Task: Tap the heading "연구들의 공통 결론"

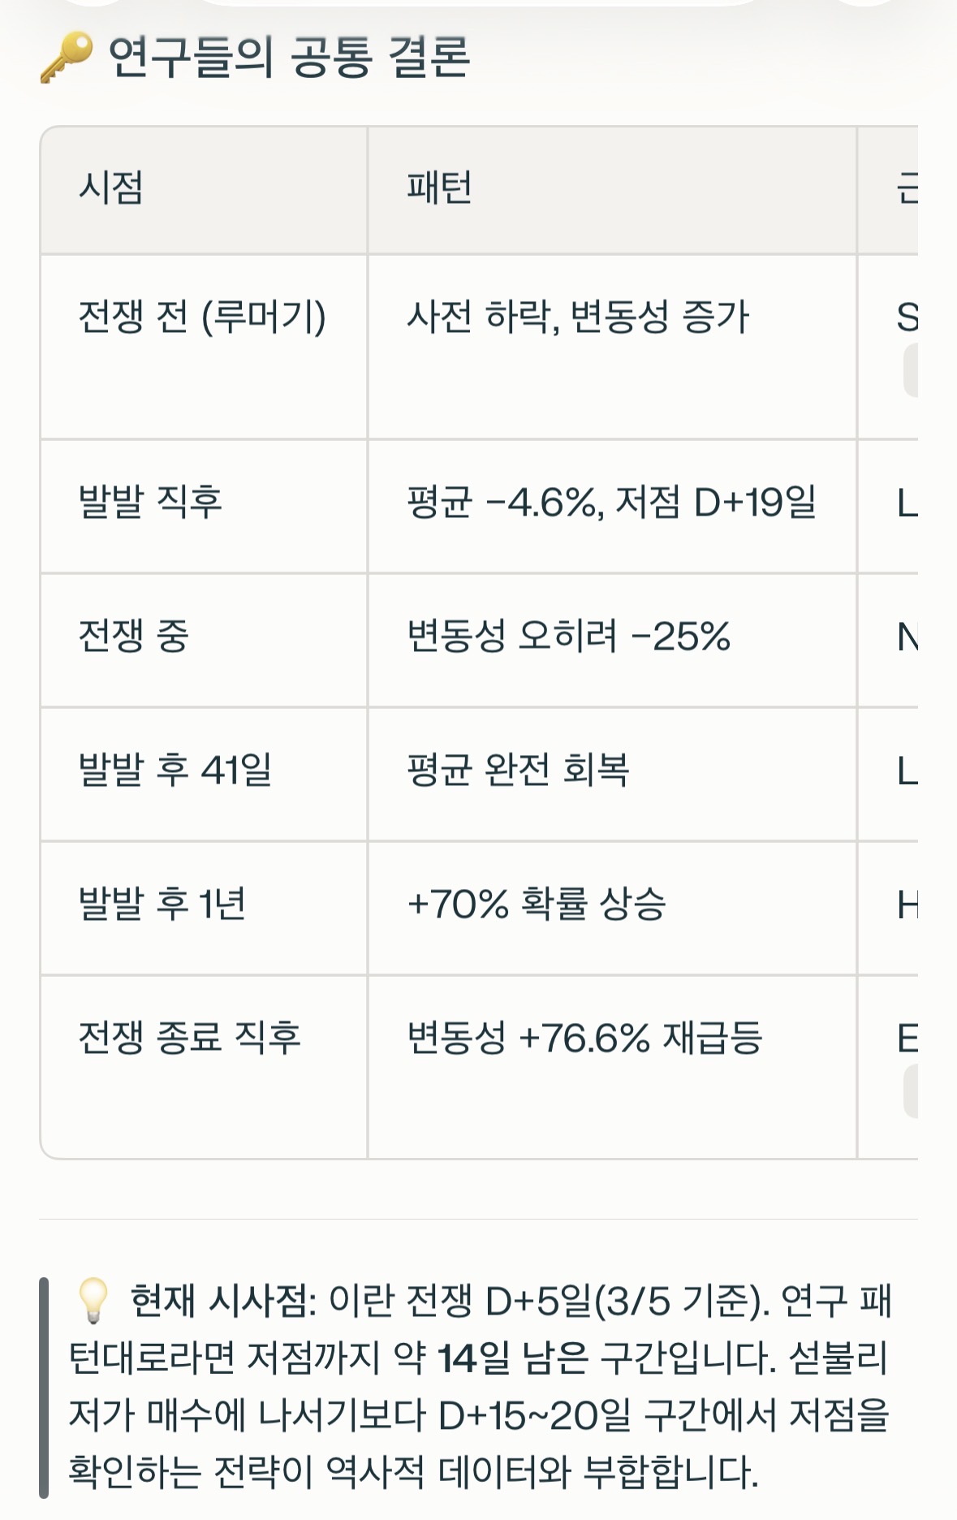Action: pos(288,58)
